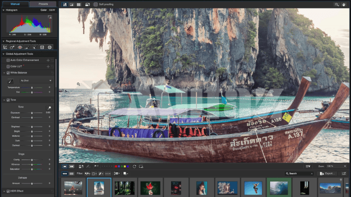
Task: Enable the Color LUT checkbox
Action: pos(8,66)
